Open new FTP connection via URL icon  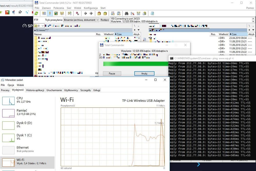pos(119,13)
